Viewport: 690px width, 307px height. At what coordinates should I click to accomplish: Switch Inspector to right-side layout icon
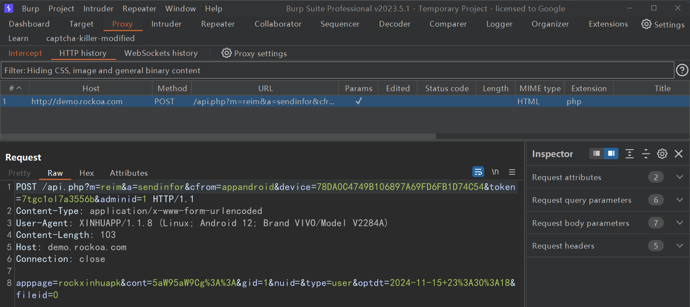(611, 153)
